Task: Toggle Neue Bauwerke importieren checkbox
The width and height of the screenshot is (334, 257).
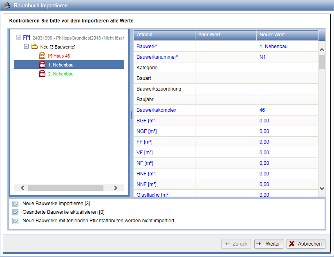Action: click(x=16, y=203)
